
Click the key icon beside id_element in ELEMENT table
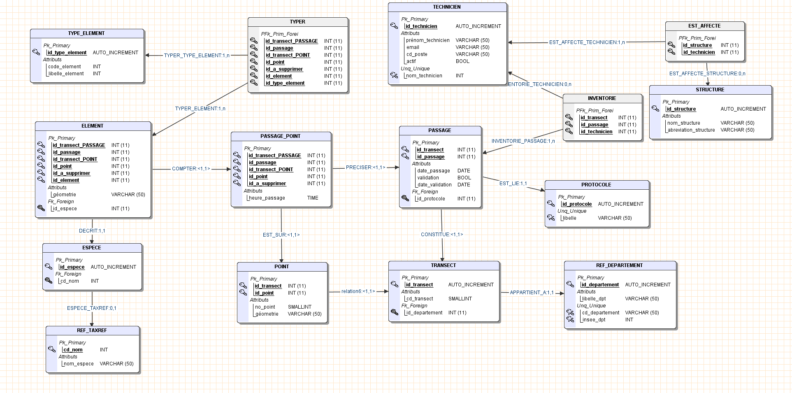(41, 180)
